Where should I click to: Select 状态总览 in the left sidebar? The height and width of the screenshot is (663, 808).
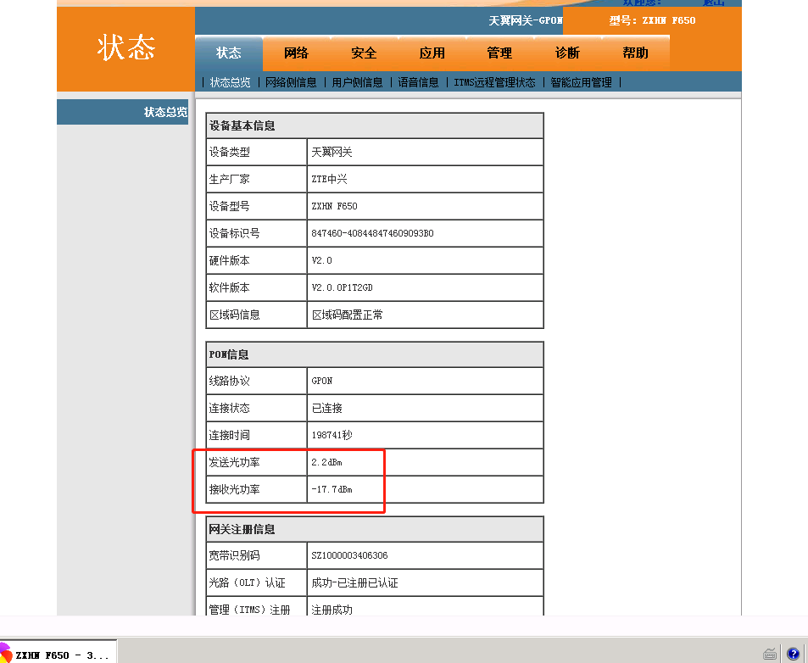(165, 112)
